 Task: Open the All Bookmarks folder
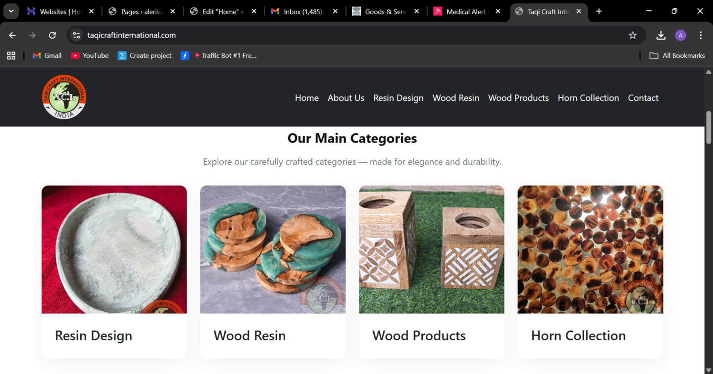pyautogui.click(x=677, y=55)
